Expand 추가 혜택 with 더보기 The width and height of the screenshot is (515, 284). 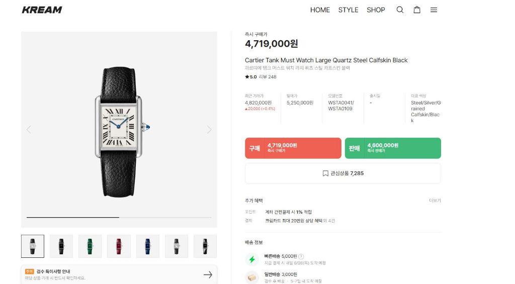[x=435, y=201]
